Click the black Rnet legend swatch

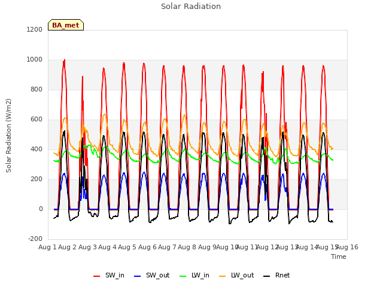click(x=267, y=276)
